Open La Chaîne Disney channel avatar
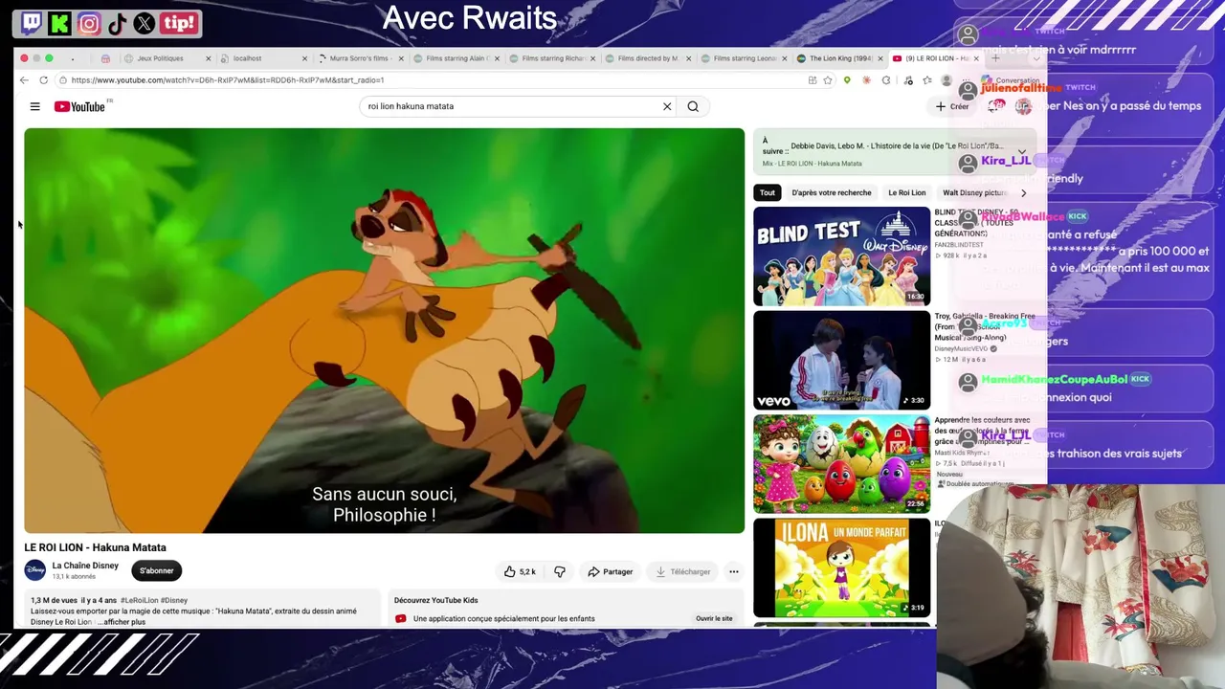1225x689 pixels. click(35, 570)
